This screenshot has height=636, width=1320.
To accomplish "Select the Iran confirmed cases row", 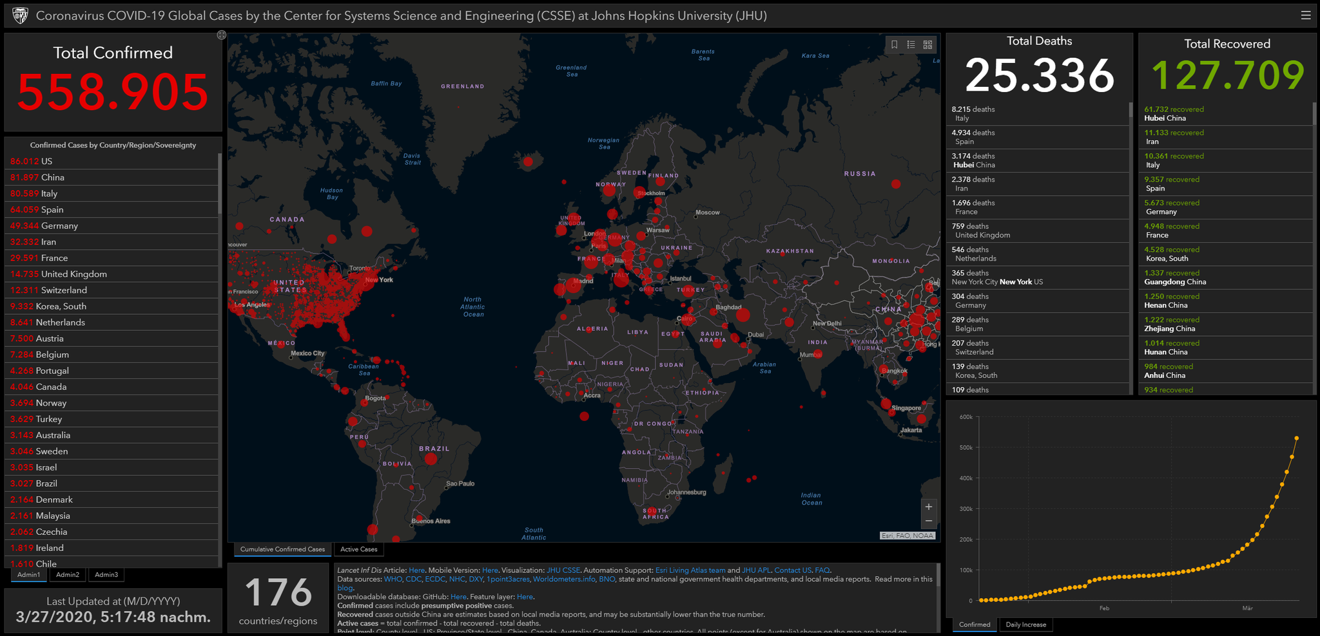I will (112, 241).
